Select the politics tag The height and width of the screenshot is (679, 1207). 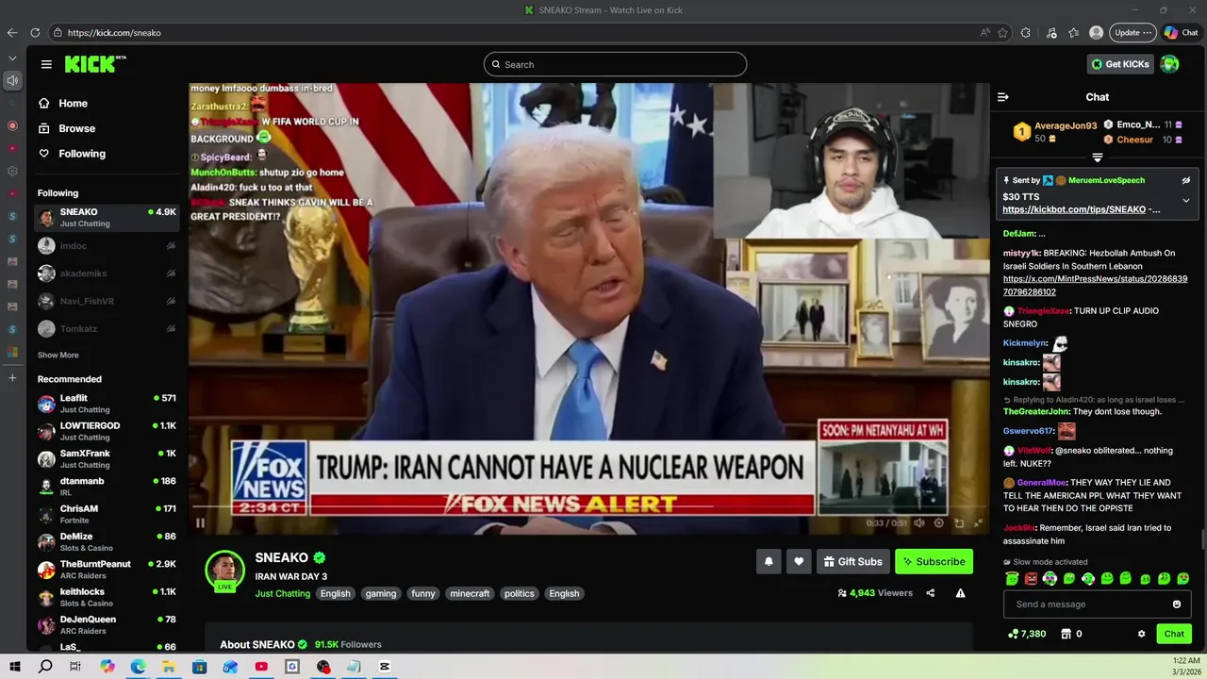pyautogui.click(x=520, y=593)
